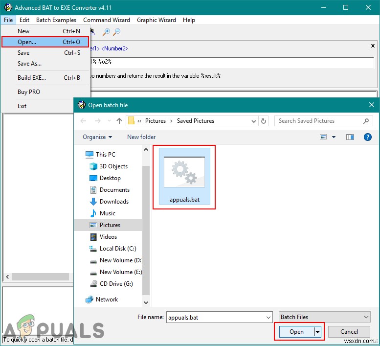
Task: Click the navigation pane scroll down arrow
Action: coord(146,302)
